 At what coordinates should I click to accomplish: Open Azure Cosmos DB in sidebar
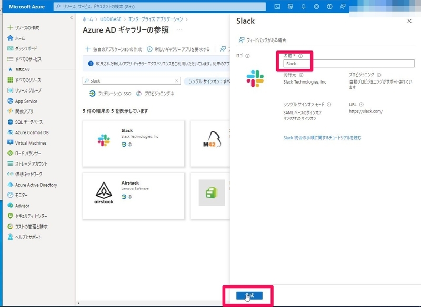[x=28, y=132]
